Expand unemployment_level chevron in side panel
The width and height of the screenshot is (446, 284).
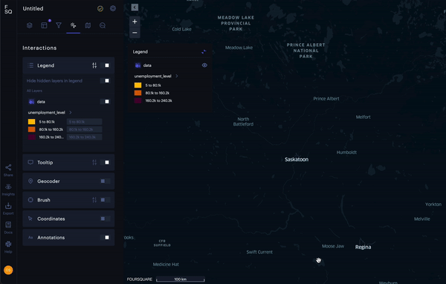tap(71, 112)
